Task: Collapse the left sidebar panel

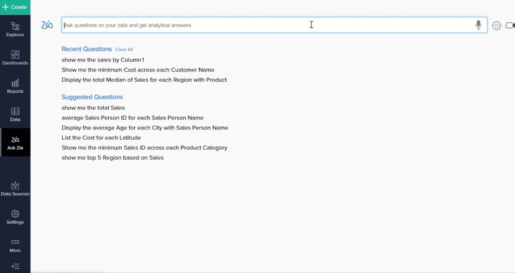Action: (15, 266)
